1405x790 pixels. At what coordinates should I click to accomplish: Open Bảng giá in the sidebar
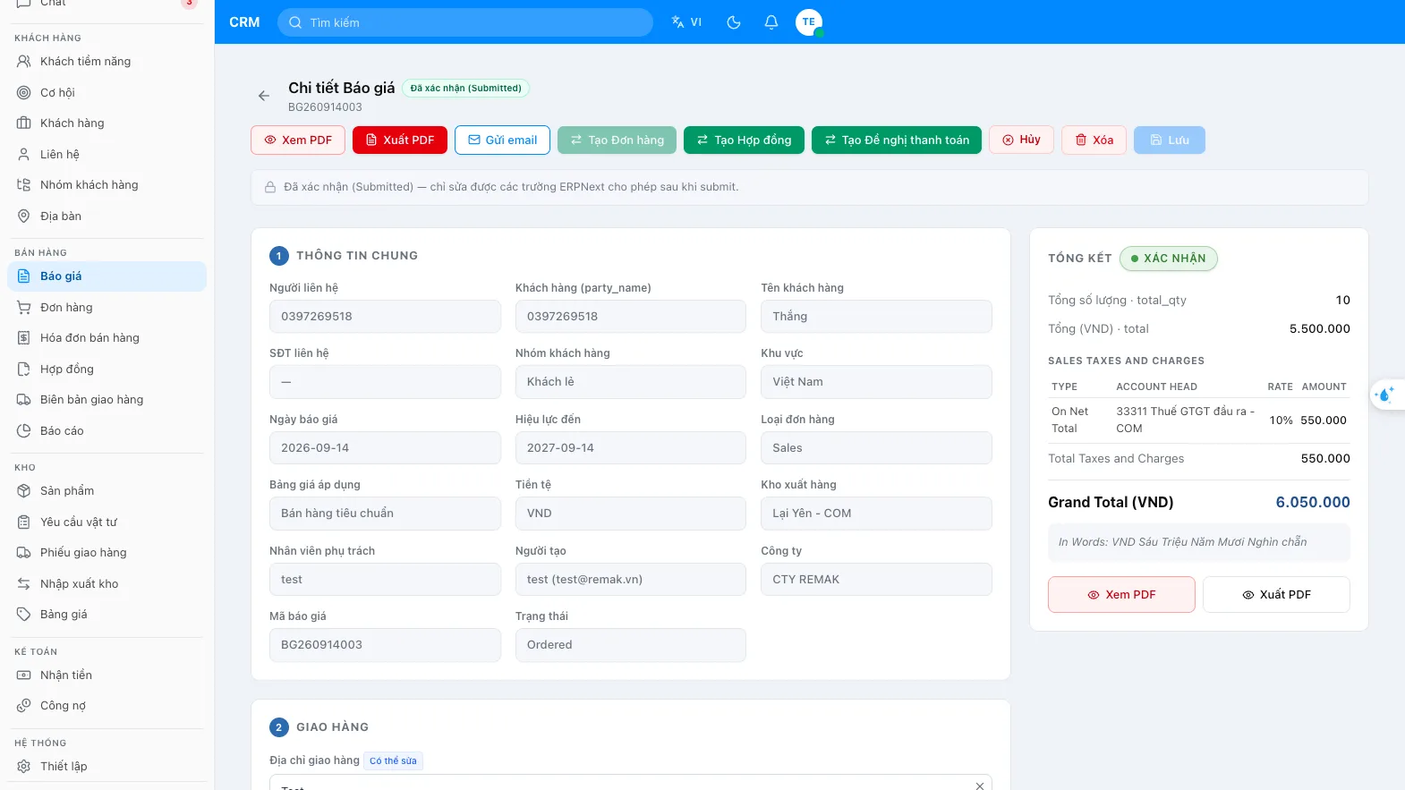point(106,615)
